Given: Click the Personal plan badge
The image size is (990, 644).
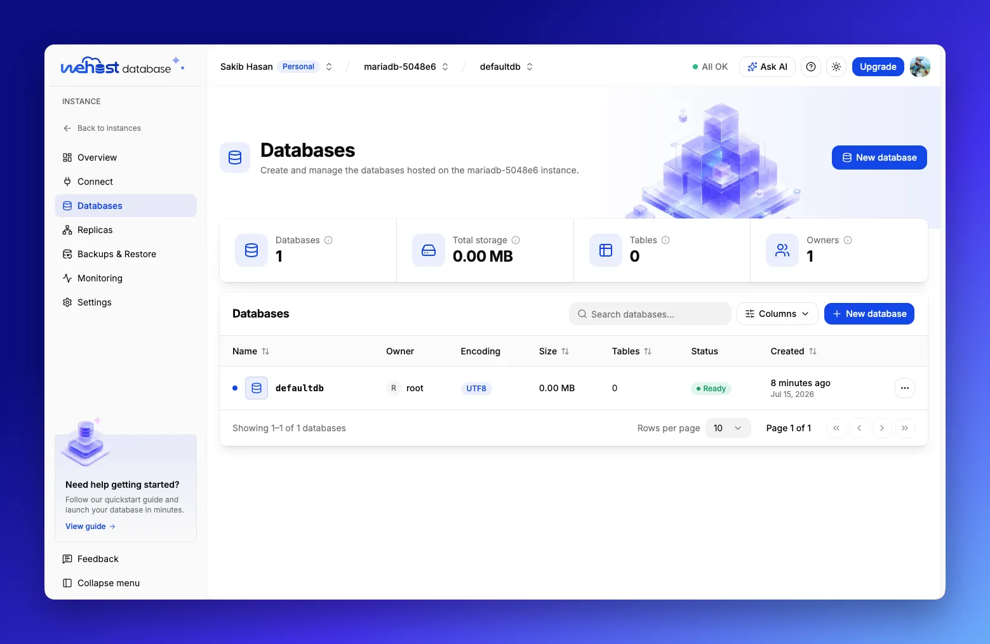Looking at the screenshot, I should [298, 67].
